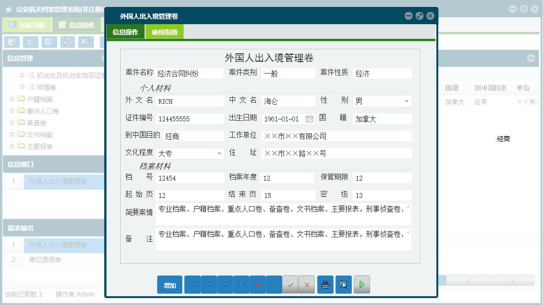Click the 单位 column header in background table
The height and width of the screenshot is (305, 543).
click(x=523, y=88)
